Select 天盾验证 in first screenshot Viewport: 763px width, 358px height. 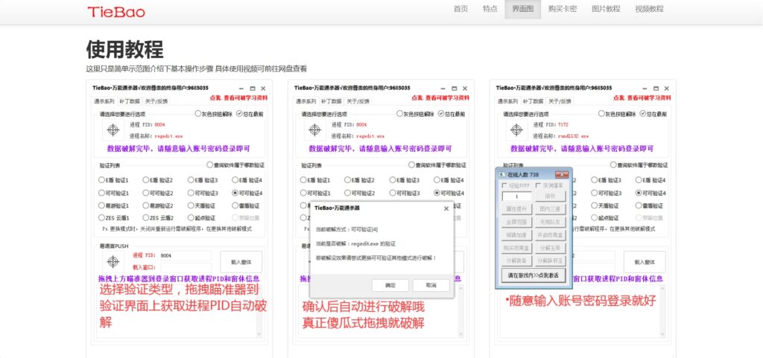point(201,205)
